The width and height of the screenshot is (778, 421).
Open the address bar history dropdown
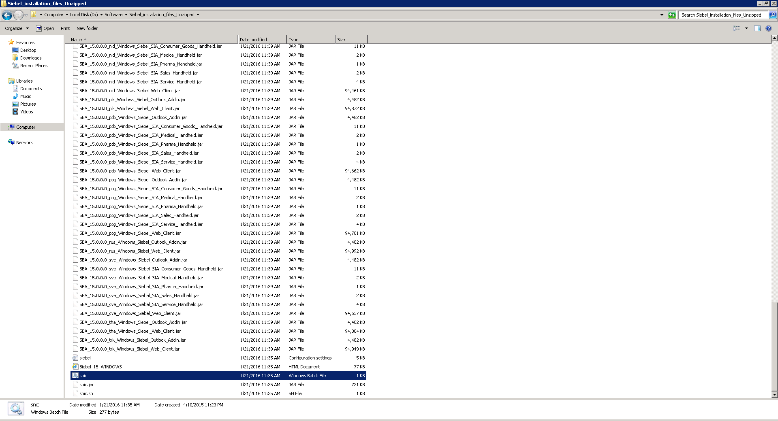coord(662,15)
